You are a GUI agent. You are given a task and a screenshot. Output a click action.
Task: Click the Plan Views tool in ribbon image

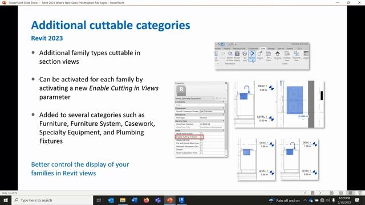(x=269, y=56)
